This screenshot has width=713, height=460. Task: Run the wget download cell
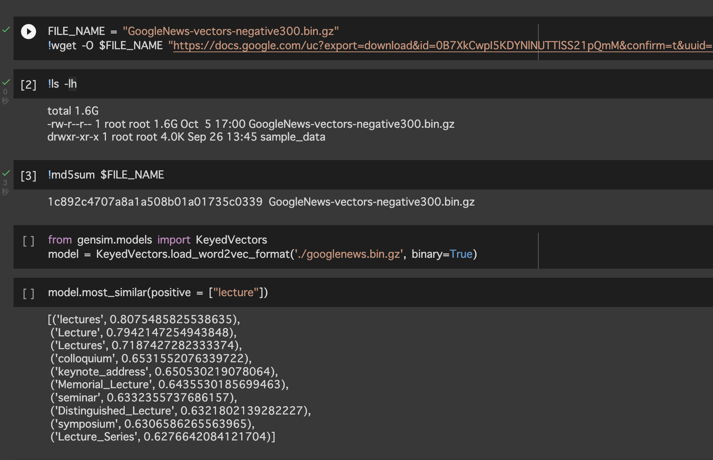tap(29, 32)
